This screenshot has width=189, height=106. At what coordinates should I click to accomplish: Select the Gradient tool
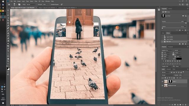(8, 41)
